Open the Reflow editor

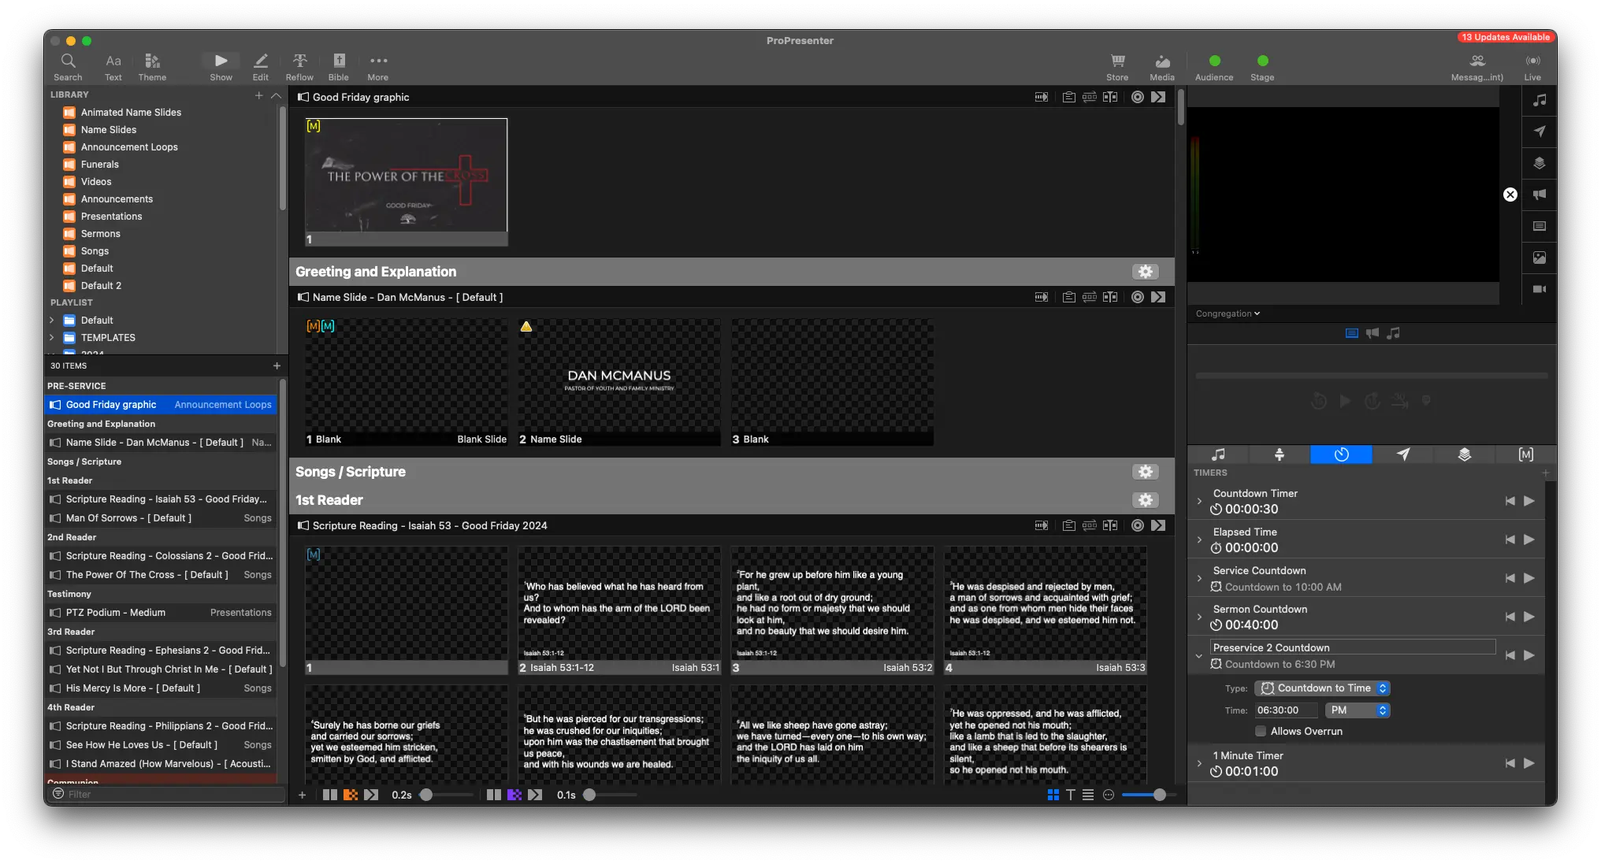pyautogui.click(x=299, y=67)
